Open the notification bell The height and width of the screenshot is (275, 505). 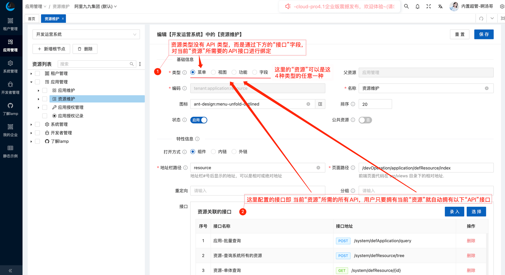(418, 6)
